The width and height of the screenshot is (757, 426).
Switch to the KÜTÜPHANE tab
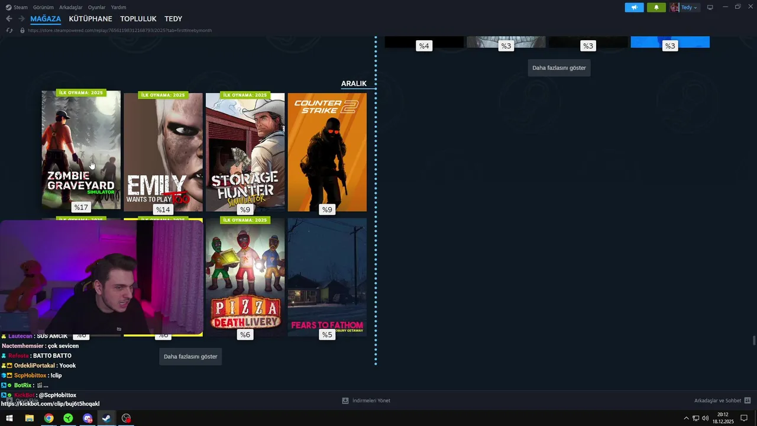90,19
